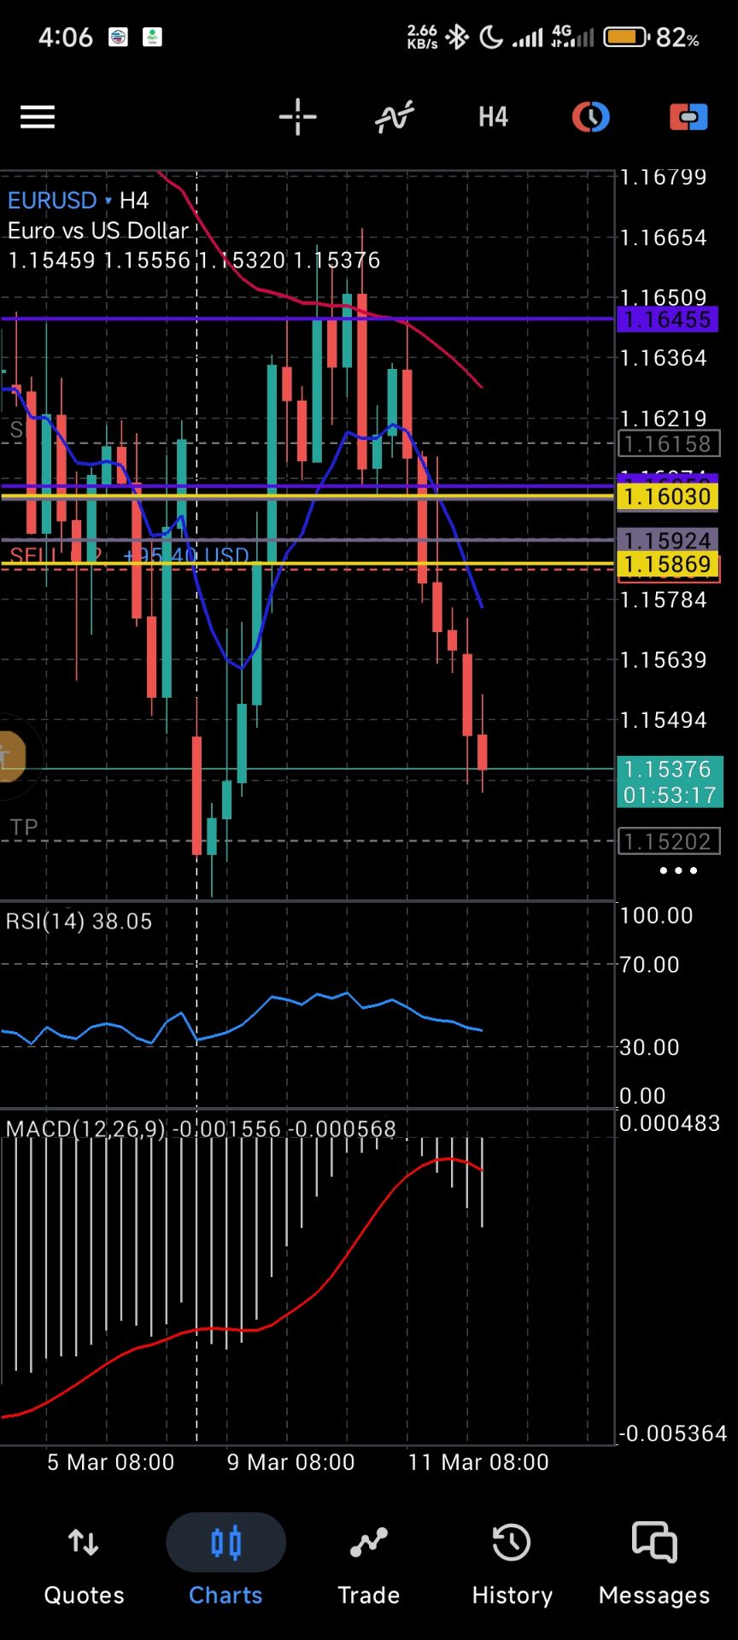
Task: Open the History tab
Action: tap(512, 1565)
